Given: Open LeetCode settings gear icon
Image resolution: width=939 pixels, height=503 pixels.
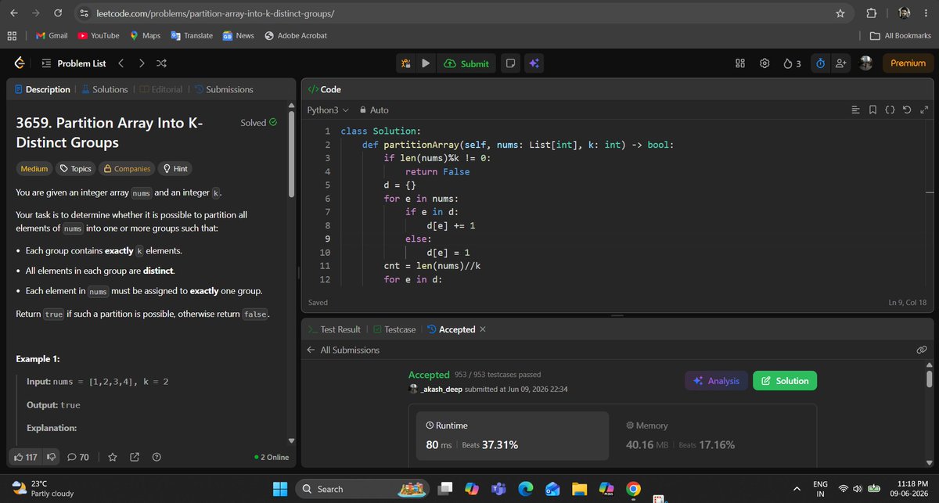Looking at the screenshot, I should coord(765,63).
